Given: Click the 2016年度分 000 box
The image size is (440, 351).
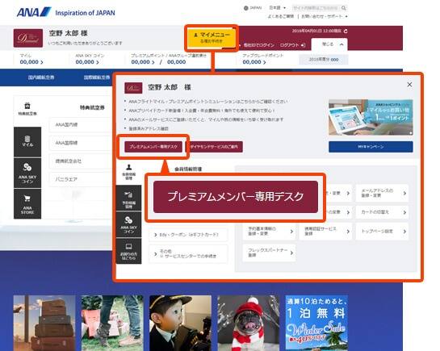Looking at the screenshot, I should pos(323,60).
